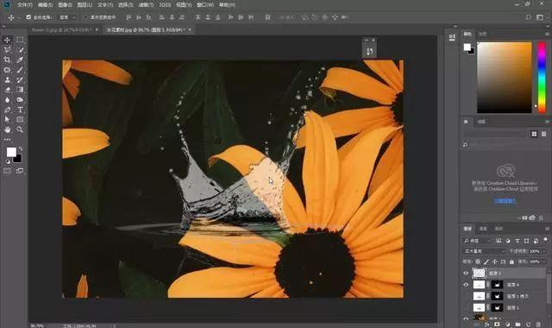The image size is (552, 328).
Task: Create a new group folder in Layers panel
Action: tap(517, 325)
